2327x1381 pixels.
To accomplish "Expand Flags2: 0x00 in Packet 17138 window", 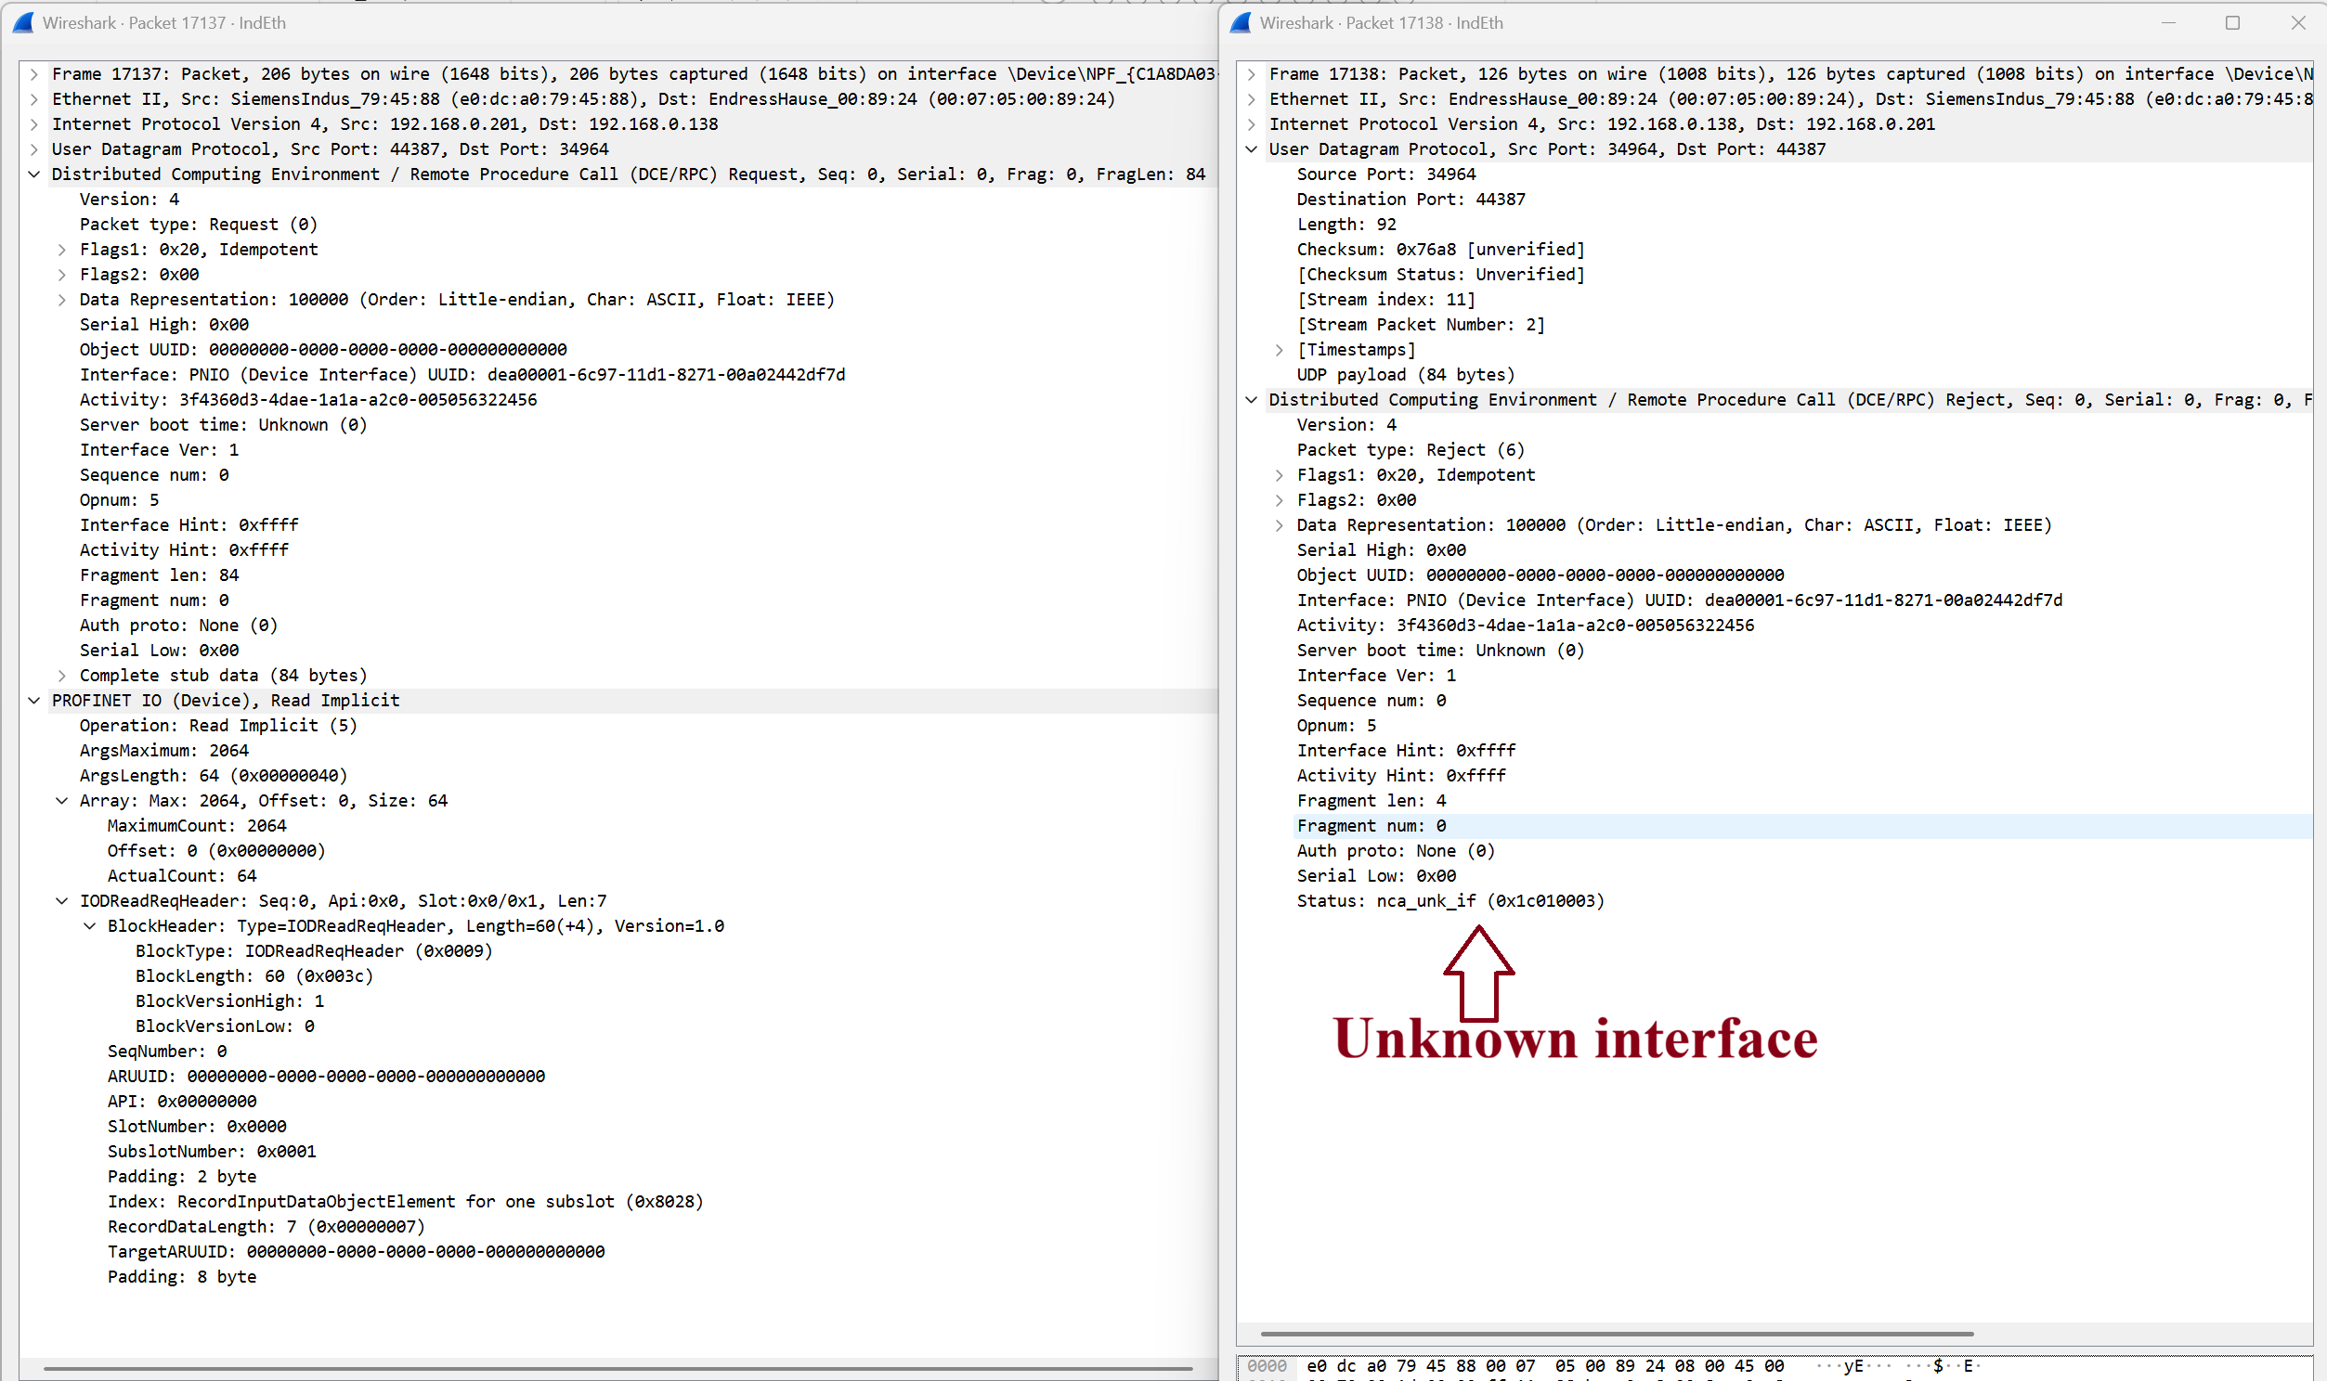I will [x=1279, y=500].
